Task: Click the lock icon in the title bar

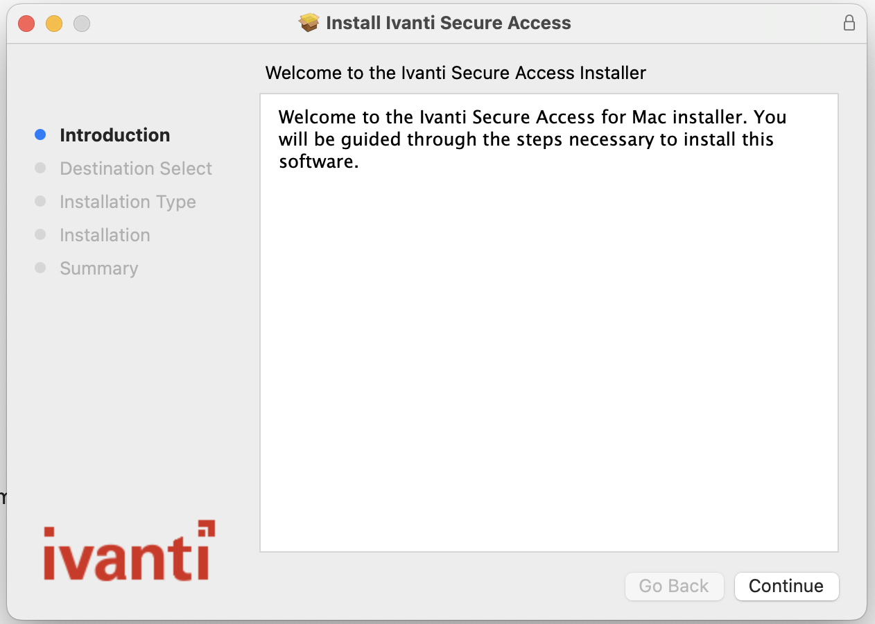Action: point(849,23)
